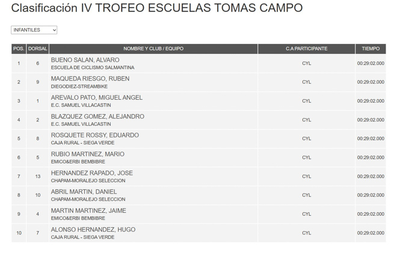This screenshot has height=253, width=403.
Task: Open the INFANTILES category dropdown
Action: tap(34, 30)
